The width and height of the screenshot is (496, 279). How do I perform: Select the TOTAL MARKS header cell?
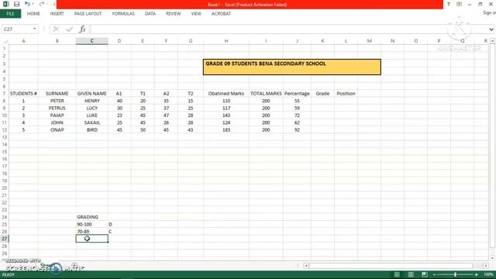coord(266,94)
